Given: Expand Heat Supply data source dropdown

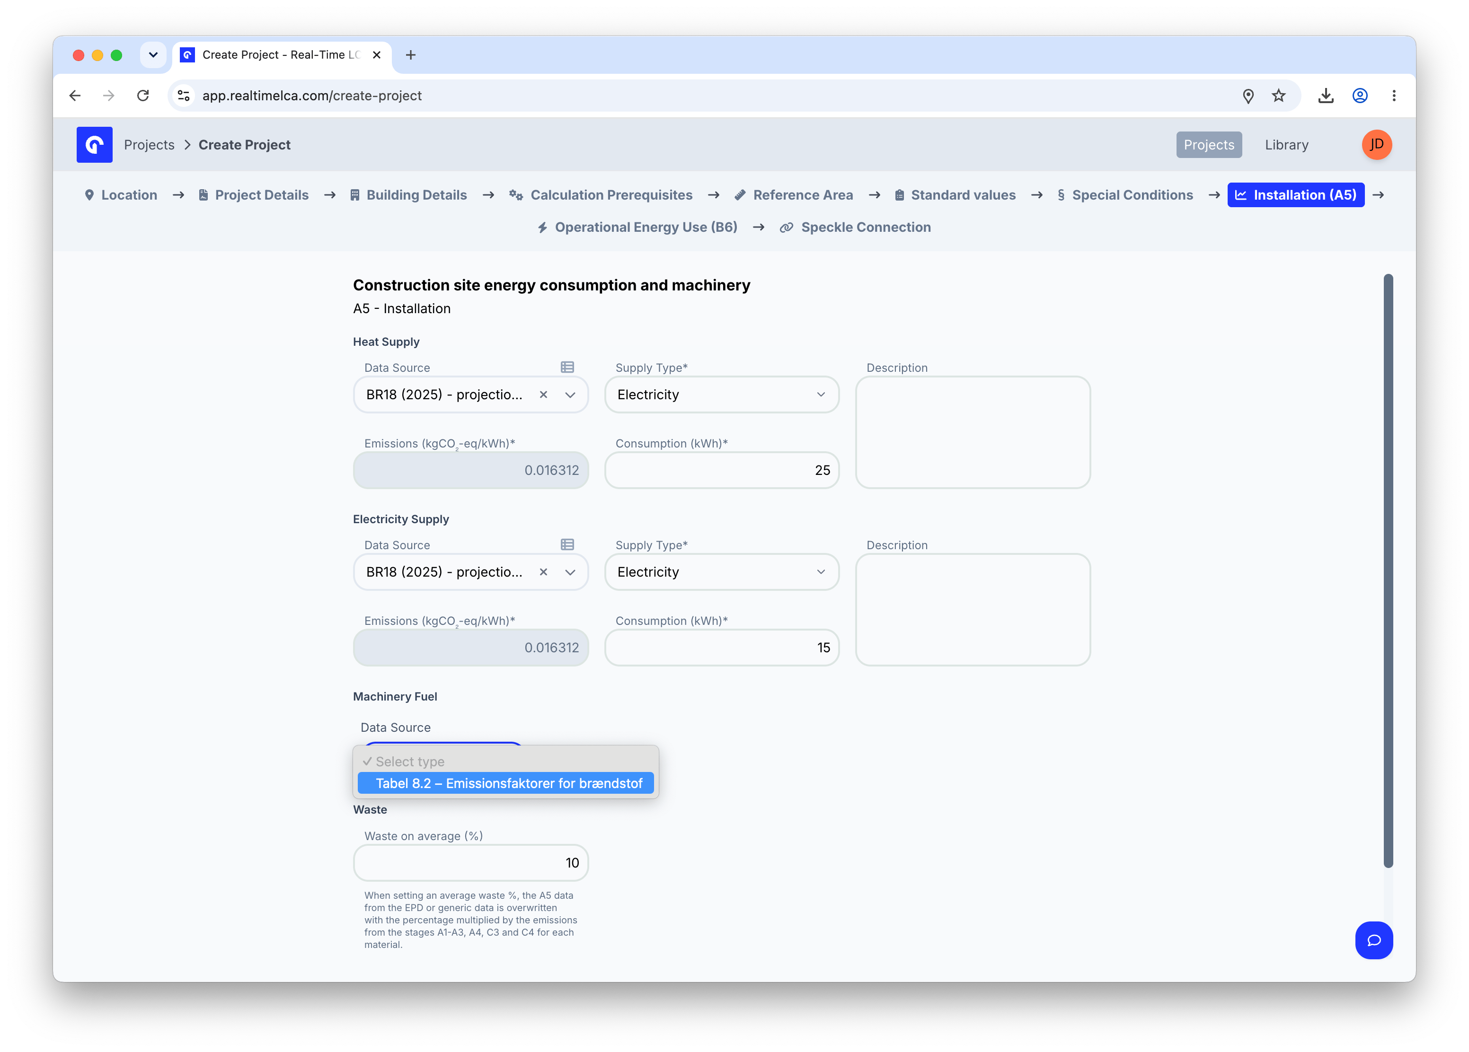Looking at the screenshot, I should [570, 394].
